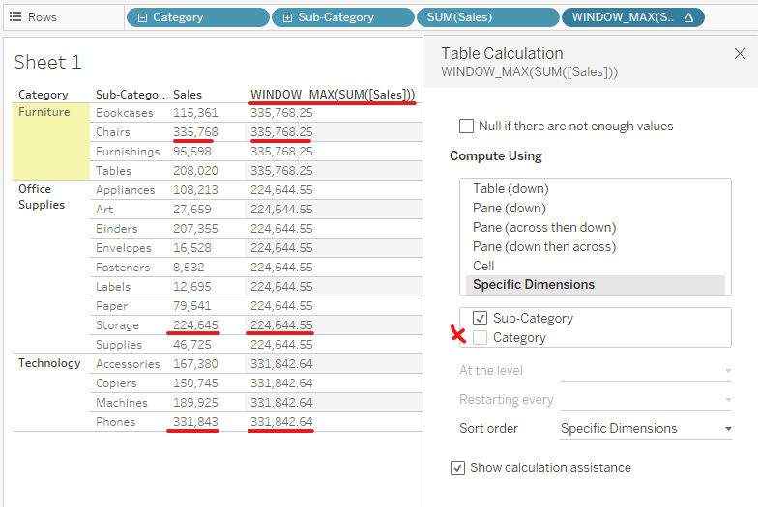This screenshot has height=507, width=758.
Task: Select the Cell compute option
Action: tap(483, 266)
